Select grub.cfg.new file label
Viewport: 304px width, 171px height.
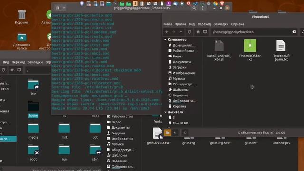tap(220, 143)
